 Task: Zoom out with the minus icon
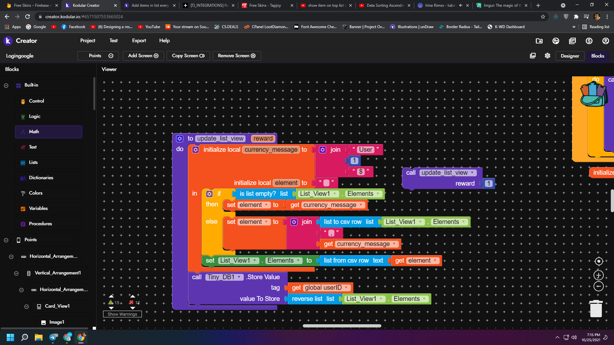[x=599, y=286]
